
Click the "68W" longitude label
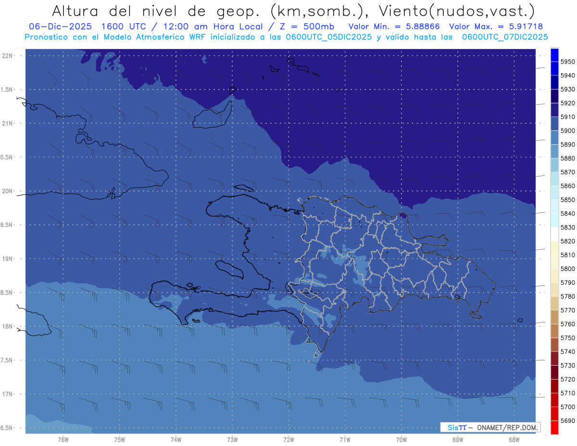pos(514,440)
